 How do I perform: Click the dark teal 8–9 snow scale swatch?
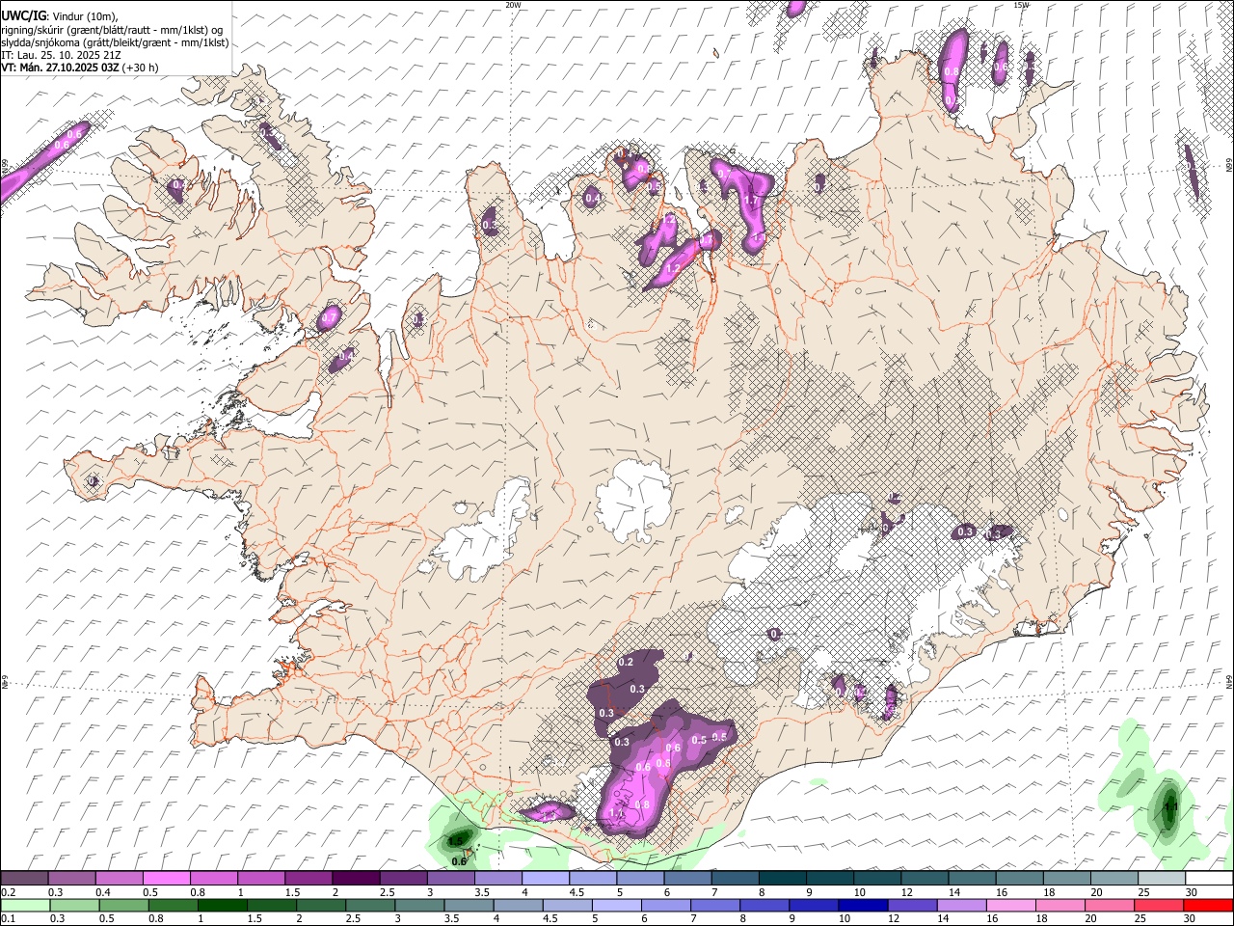pos(782,879)
